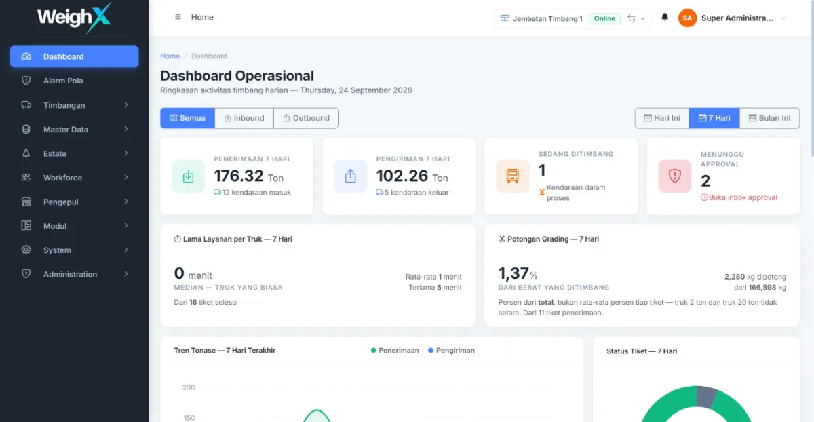The width and height of the screenshot is (814, 422).
Task: Open the weighbridge selector dropdown caret
Action: pyautogui.click(x=642, y=19)
